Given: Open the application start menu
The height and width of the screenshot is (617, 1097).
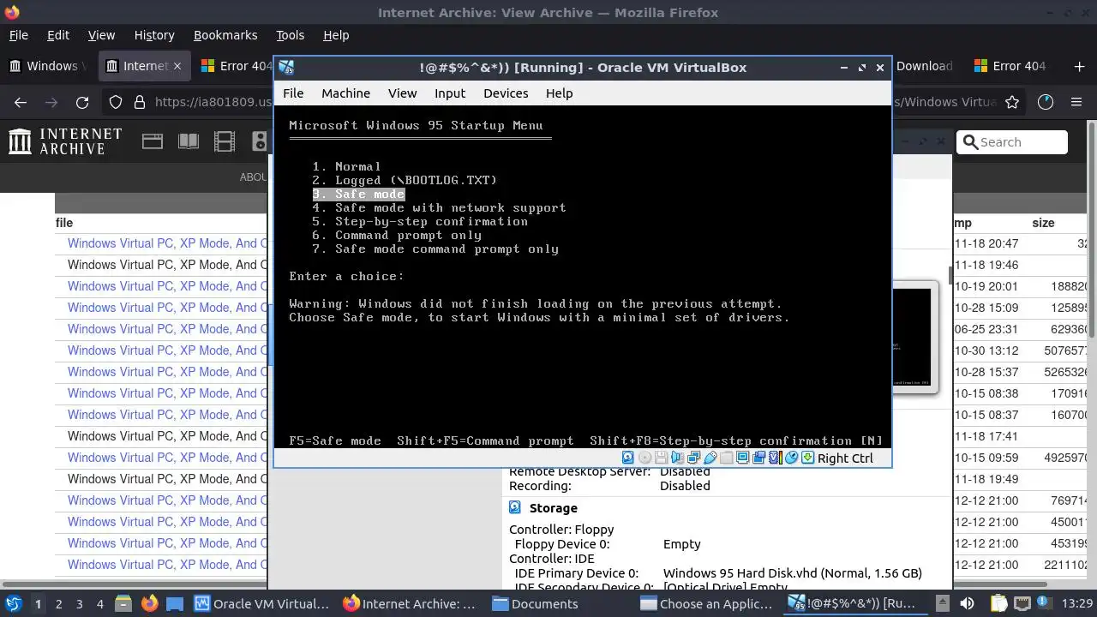Looking at the screenshot, I should pos(13,603).
